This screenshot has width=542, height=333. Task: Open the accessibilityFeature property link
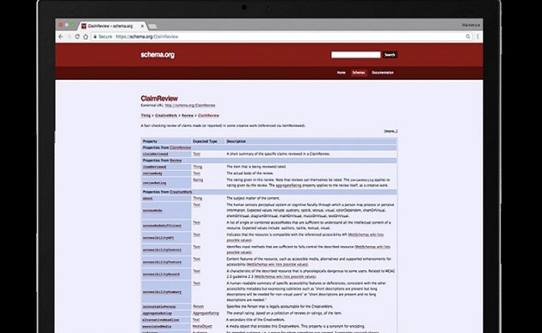[x=162, y=262]
